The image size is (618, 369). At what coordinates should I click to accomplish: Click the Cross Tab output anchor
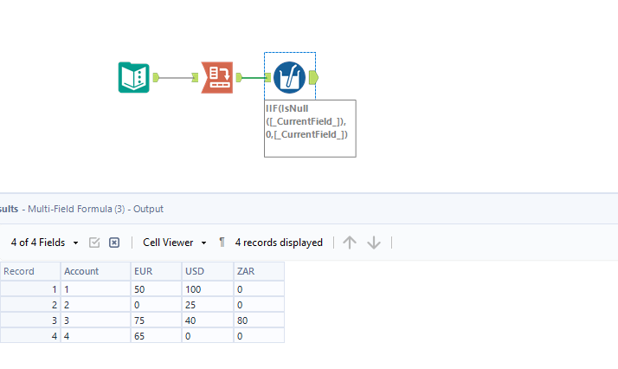[x=238, y=77]
